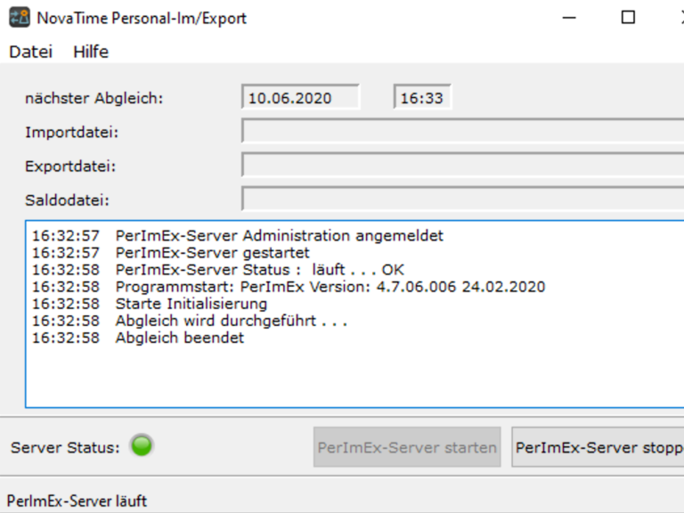
Task: Click the NovaTime app icon in title bar
Action: (x=20, y=18)
